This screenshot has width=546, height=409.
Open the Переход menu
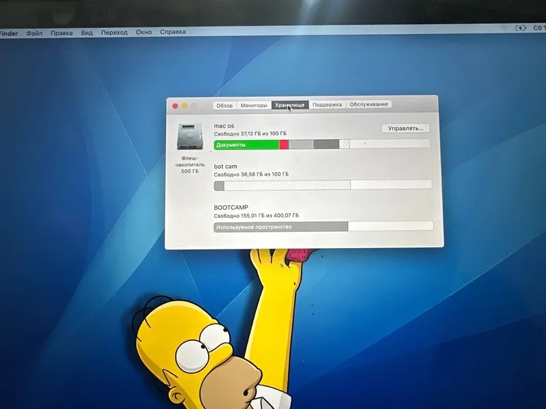[x=114, y=32]
